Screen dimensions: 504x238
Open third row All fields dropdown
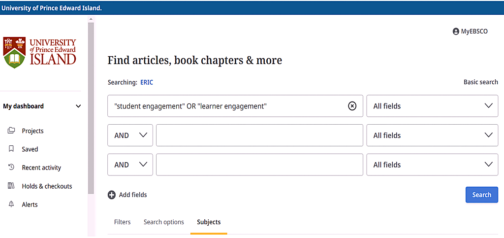[432, 165]
